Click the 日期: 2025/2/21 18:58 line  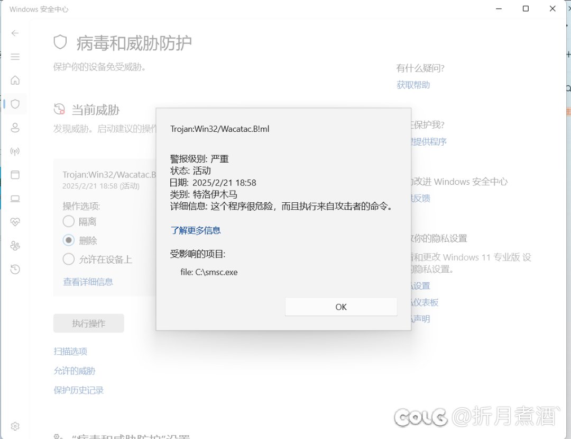213,183
